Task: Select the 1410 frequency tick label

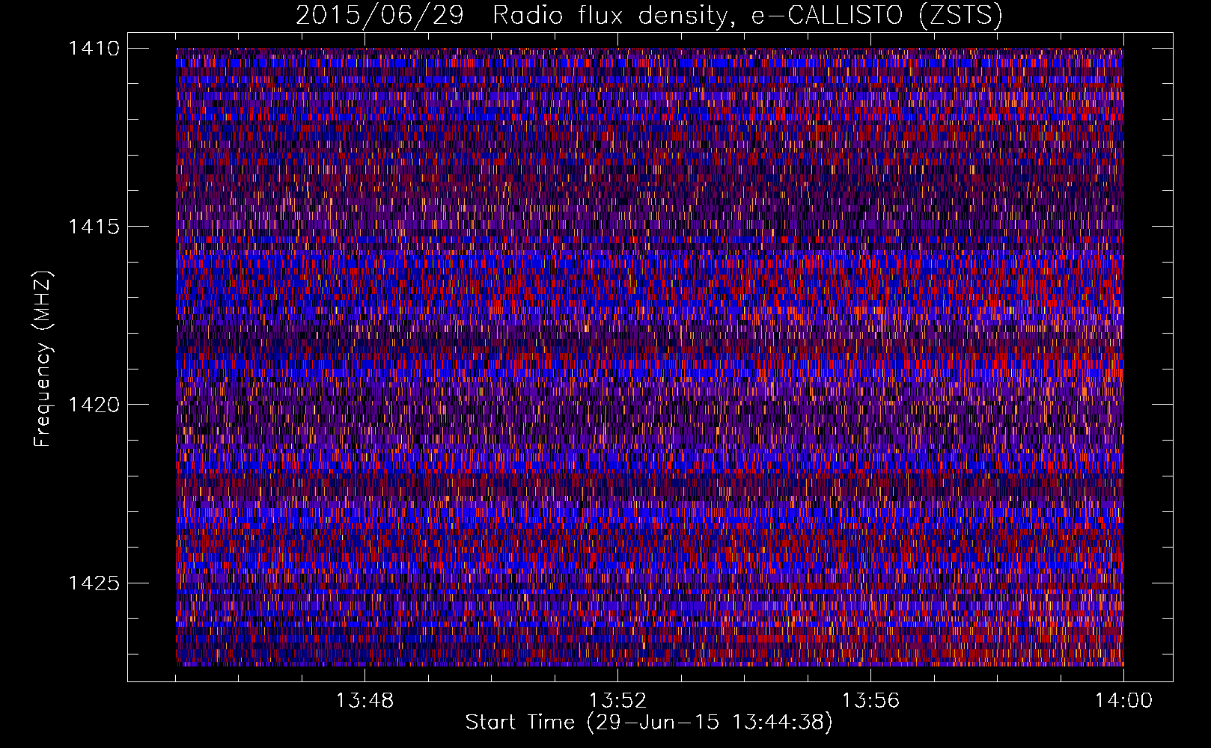Action: [x=94, y=49]
